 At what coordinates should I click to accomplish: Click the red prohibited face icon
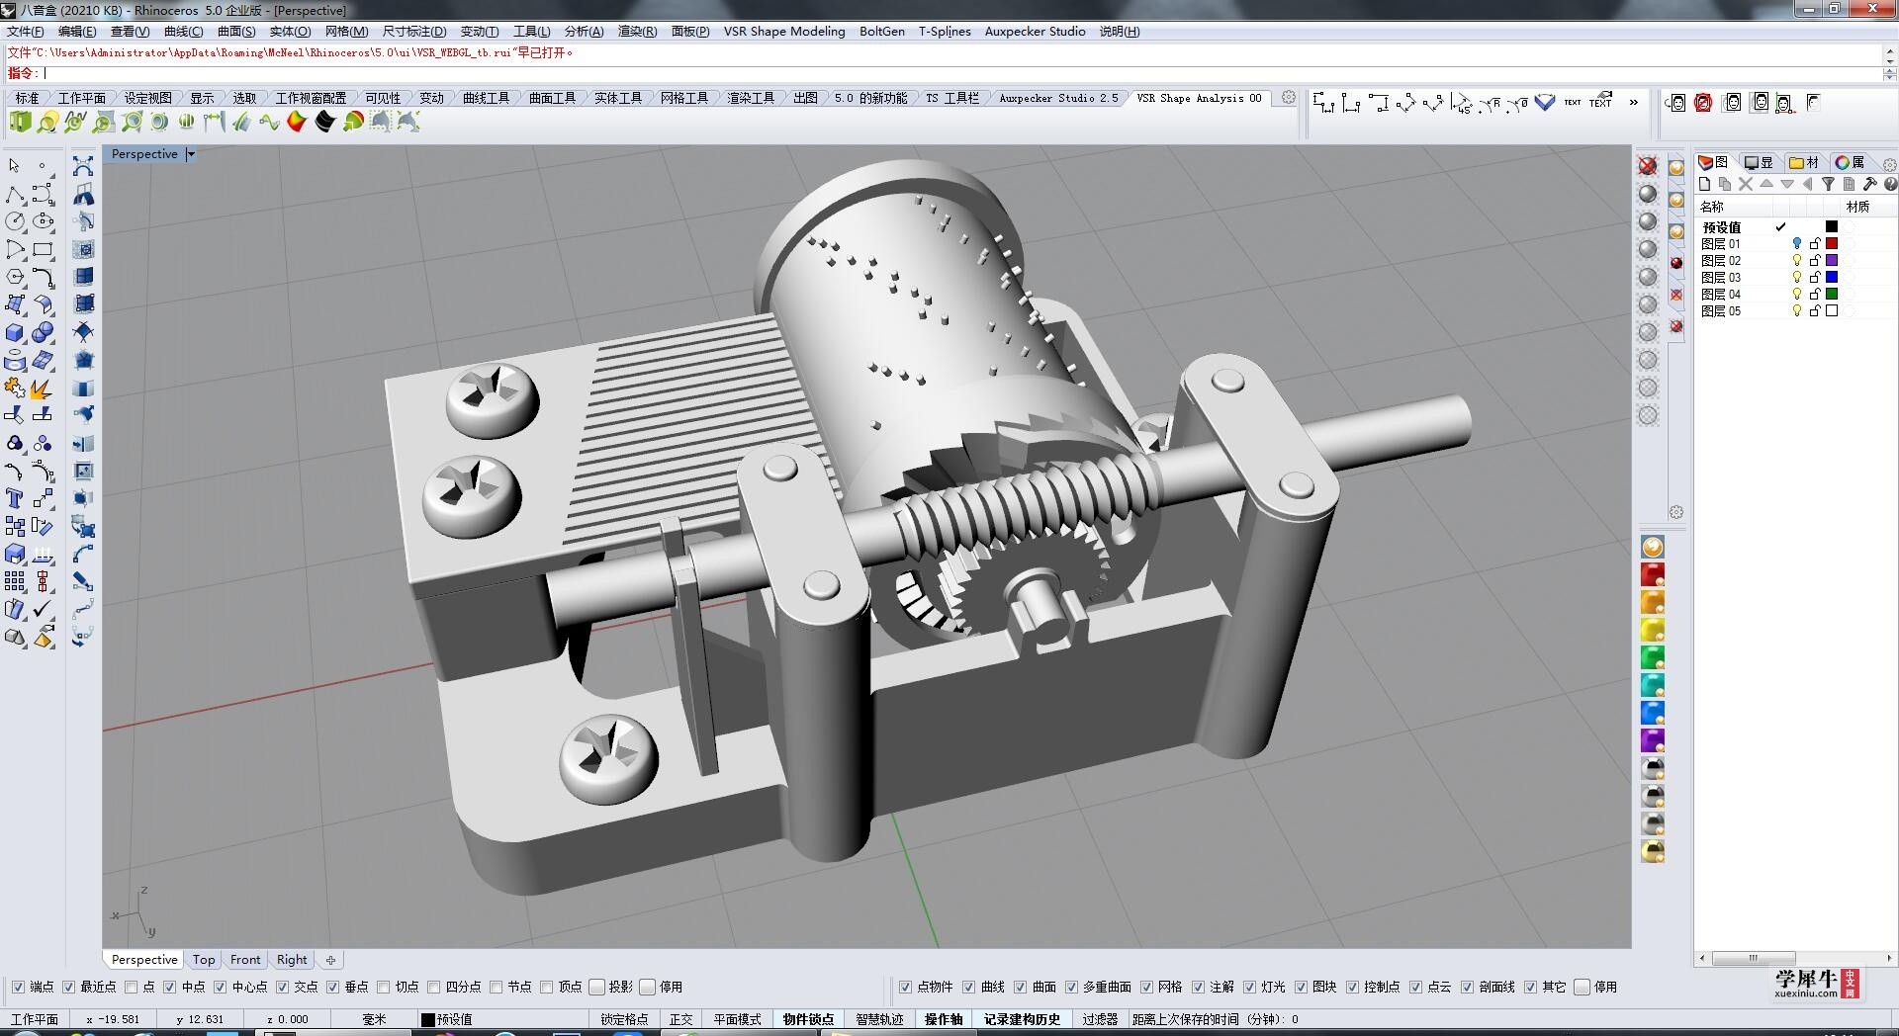1703,103
